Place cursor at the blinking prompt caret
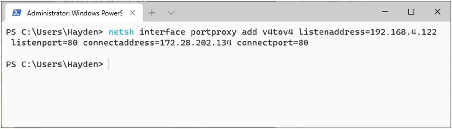452x129 pixels. pyautogui.click(x=109, y=64)
